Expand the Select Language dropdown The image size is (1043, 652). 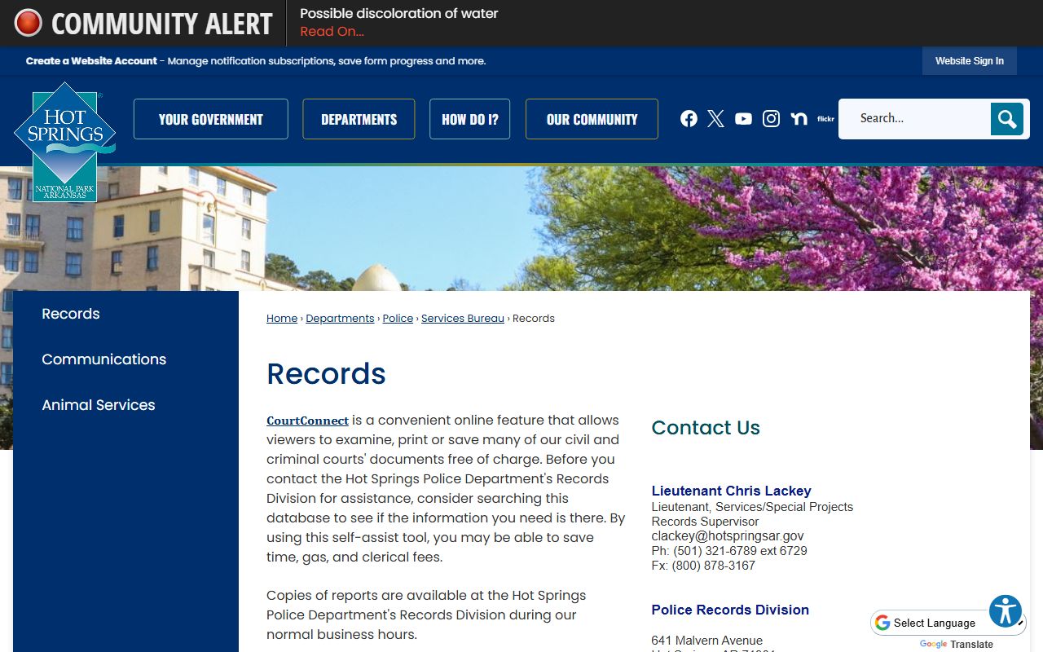[x=948, y=623]
